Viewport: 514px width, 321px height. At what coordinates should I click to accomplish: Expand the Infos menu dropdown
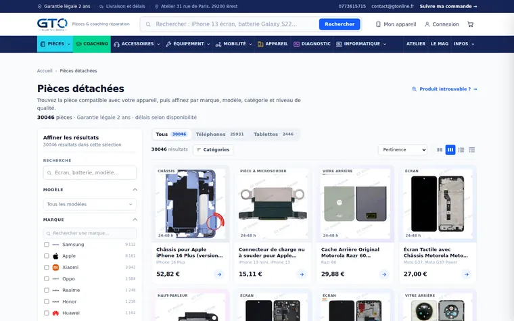tap(473, 44)
